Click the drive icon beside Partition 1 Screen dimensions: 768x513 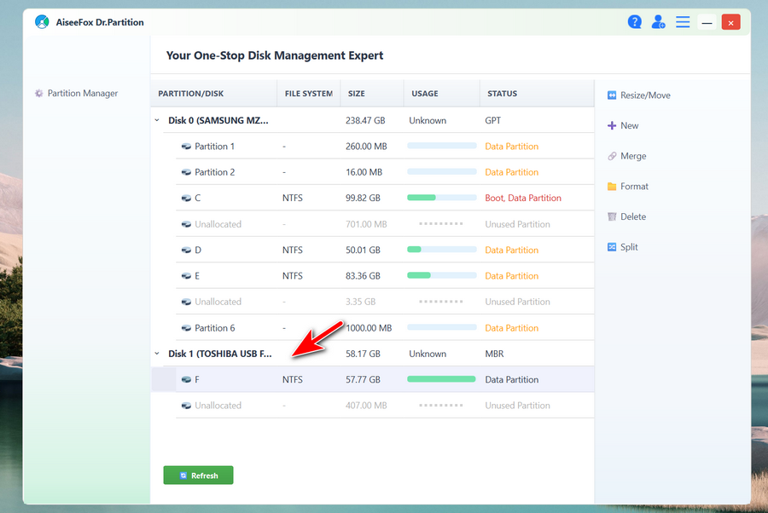click(x=186, y=147)
